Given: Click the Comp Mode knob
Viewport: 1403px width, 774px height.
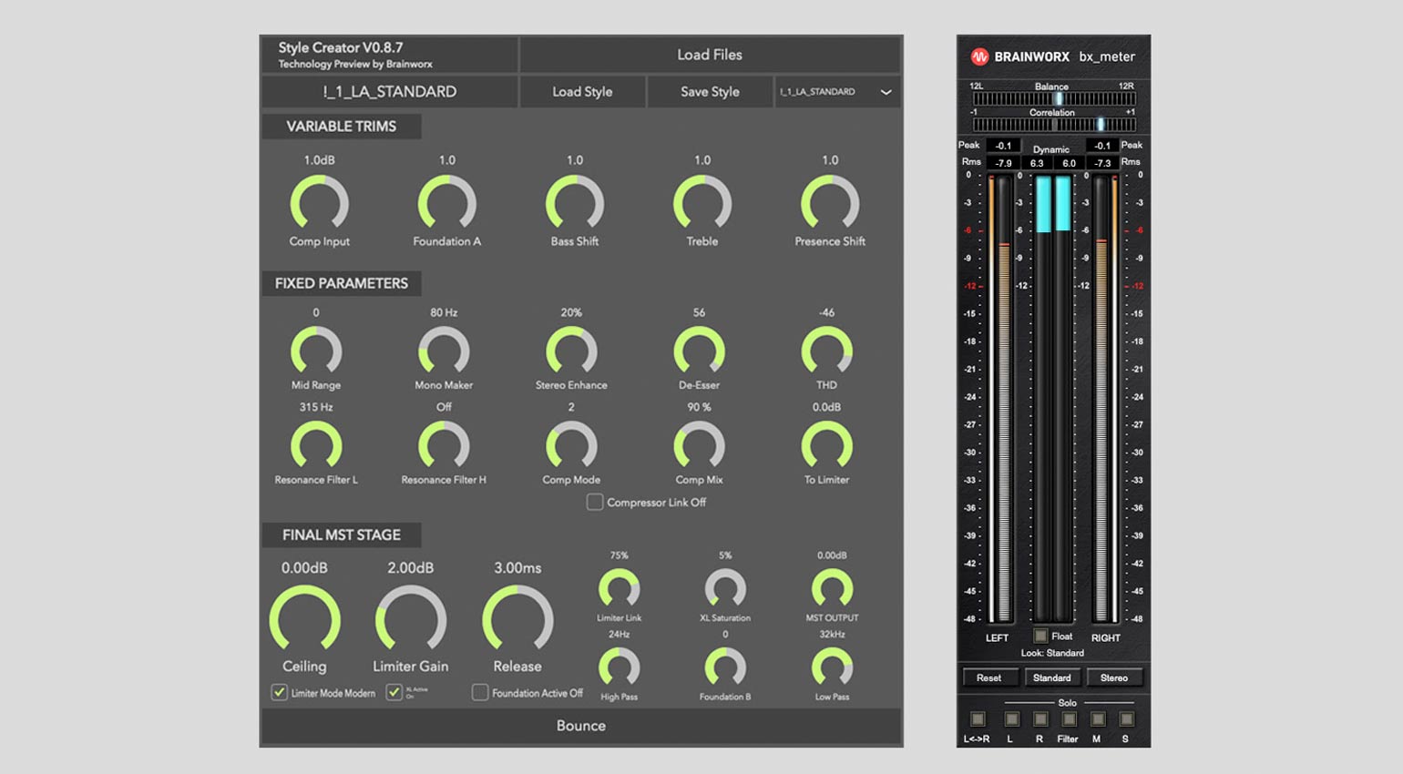Looking at the screenshot, I should coord(571,445).
